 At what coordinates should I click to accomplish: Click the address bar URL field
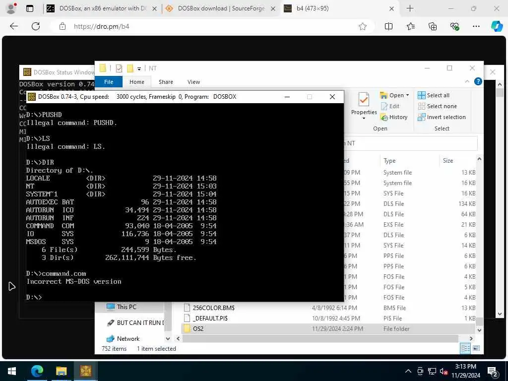click(x=212, y=26)
